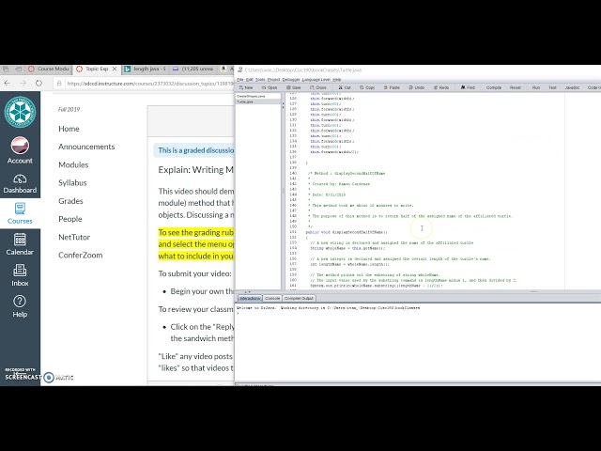Viewport: 601px width, 451px height.
Task: Open the Modules course link
Action: click(x=73, y=164)
